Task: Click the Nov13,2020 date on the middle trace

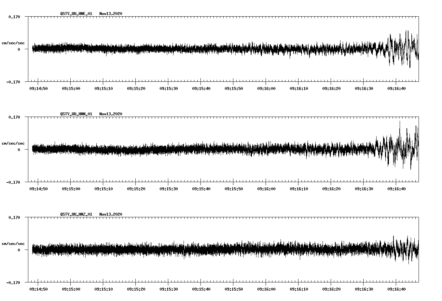Action: tap(111, 114)
